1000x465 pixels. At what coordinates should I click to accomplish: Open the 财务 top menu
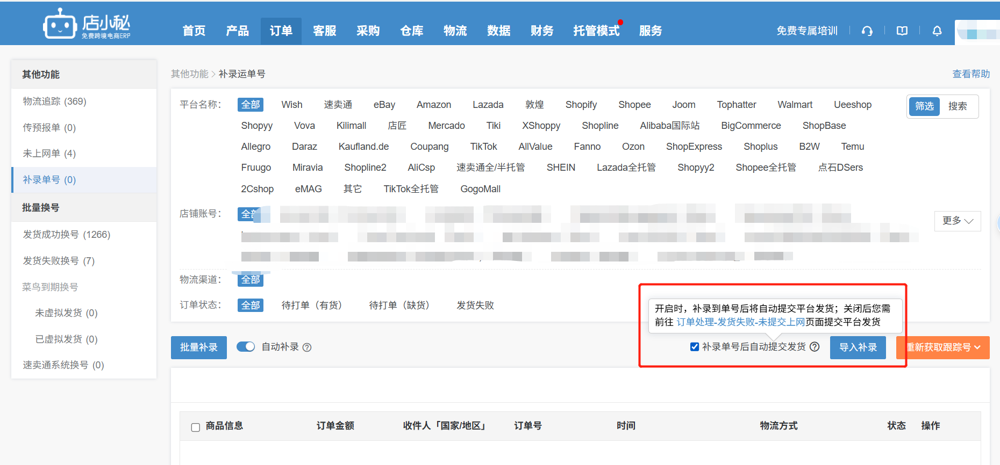point(542,31)
